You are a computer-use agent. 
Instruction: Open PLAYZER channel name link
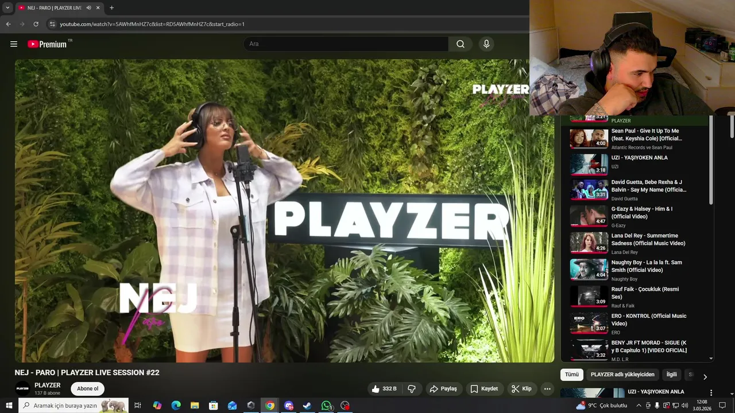[x=47, y=385]
